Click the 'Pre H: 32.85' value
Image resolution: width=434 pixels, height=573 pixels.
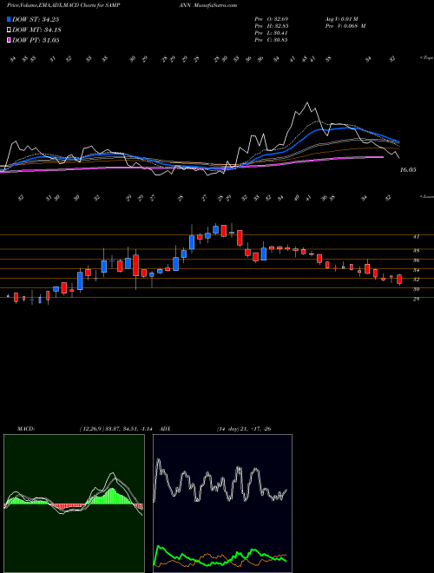[271, 26]
